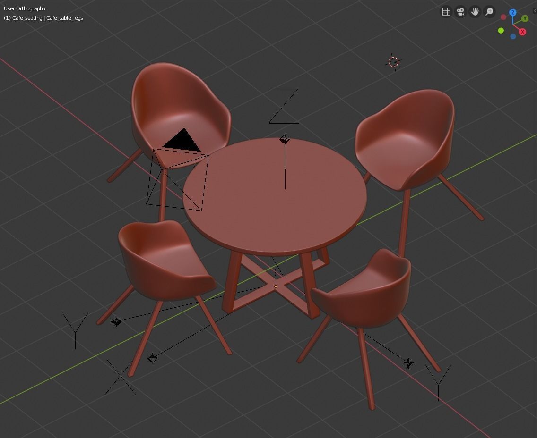Click the 3D cursor crosshair
This screenshot has height=438, width=537.
pyautogui.click(x=393, y=62)
